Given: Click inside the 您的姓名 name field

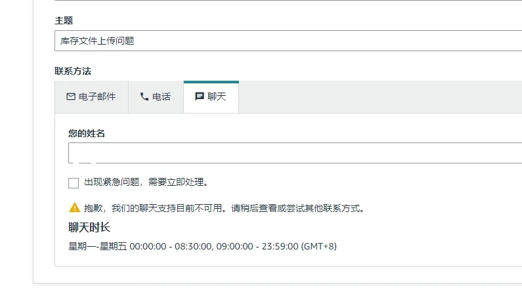Looking at the screenshot, I should pyautogui.click(x=295, y=153).
